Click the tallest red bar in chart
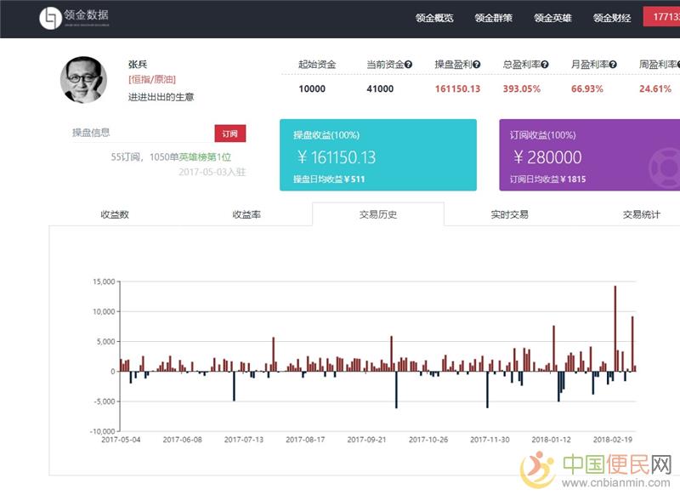Image resolution: width=680 pixels, height=495 pixels. pos(615,328)
